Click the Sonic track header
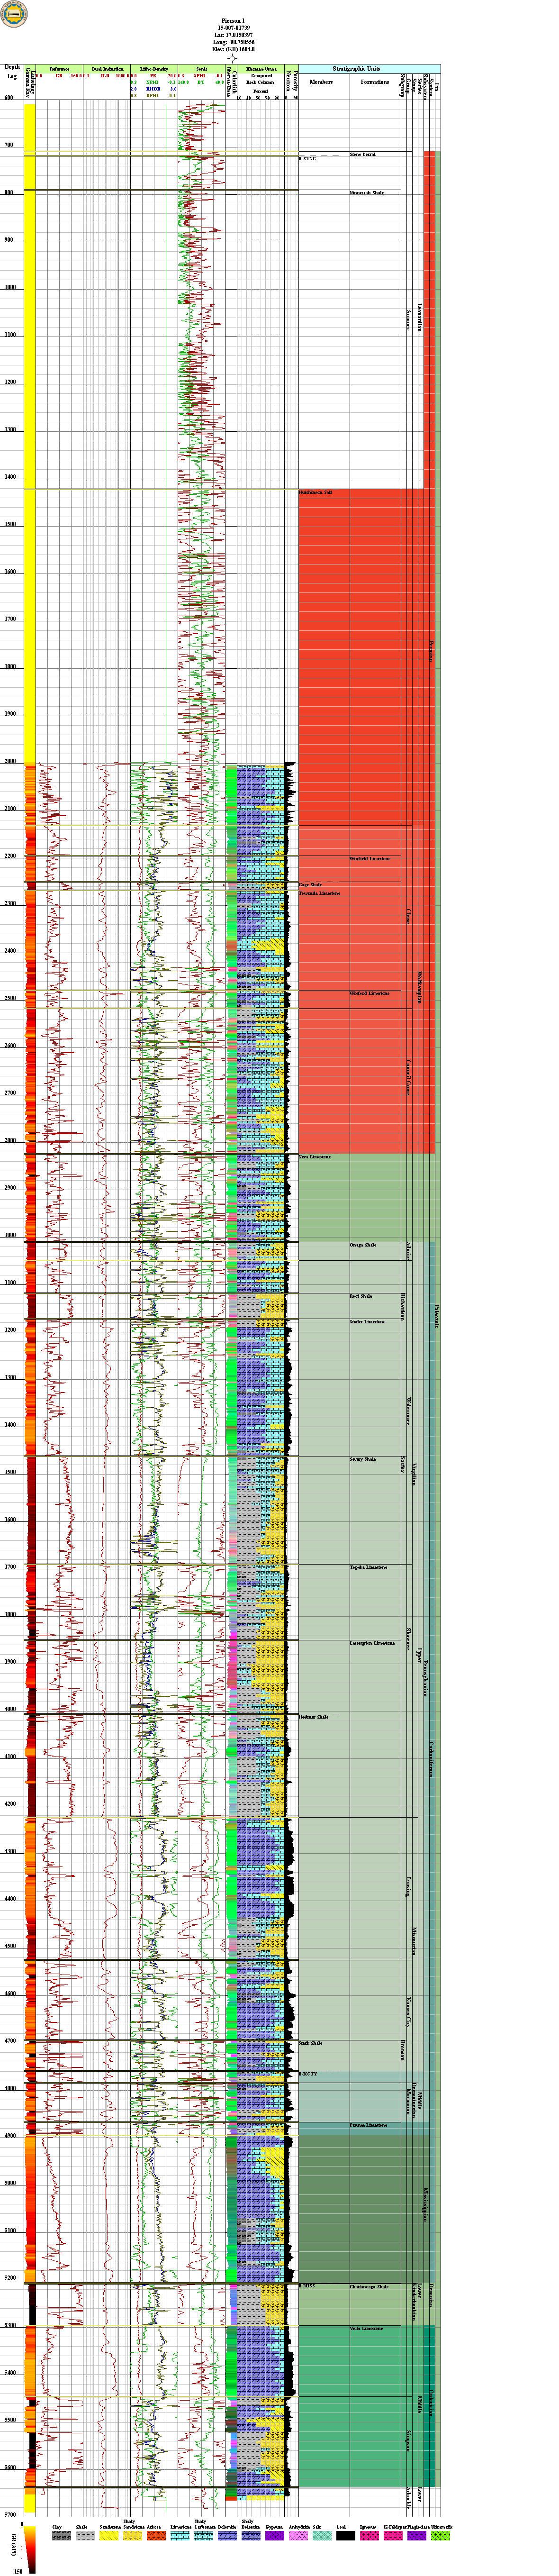The image size is (559, 2576). pyautogui.click(x=201, y=69)
